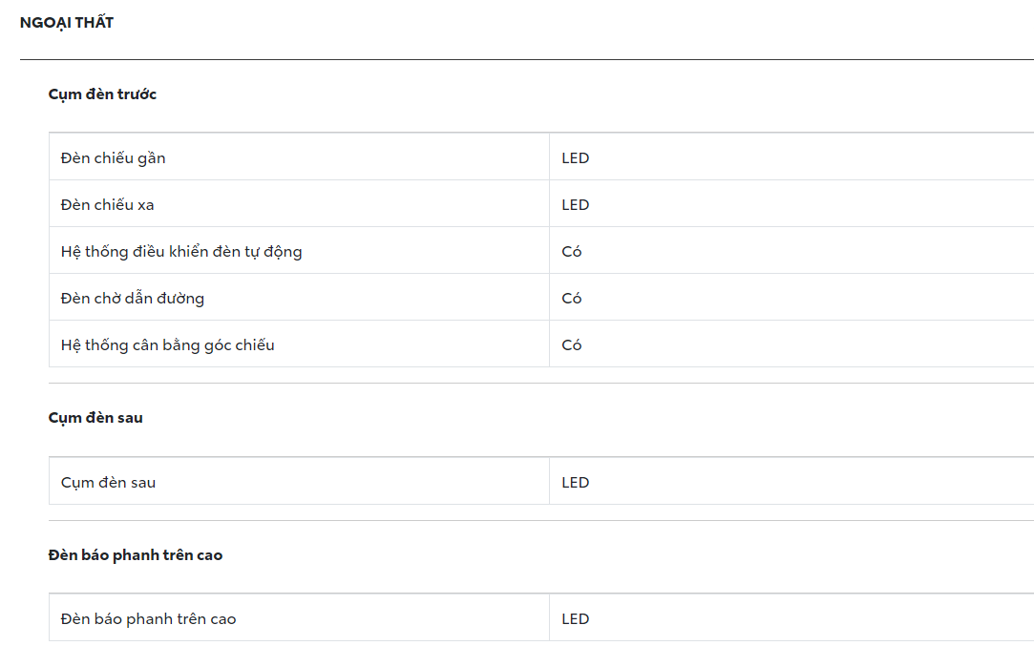Select the LED value for Đèn chiếu xa
Image resolution: width=1034 pixels, height=646 pixels.
tap(576, 205)
